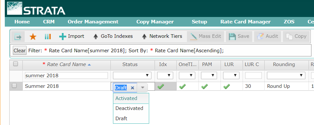This screenshot has height=125, width=314.
Task: Click the LUR C filter input field
Action: (253, 76)
